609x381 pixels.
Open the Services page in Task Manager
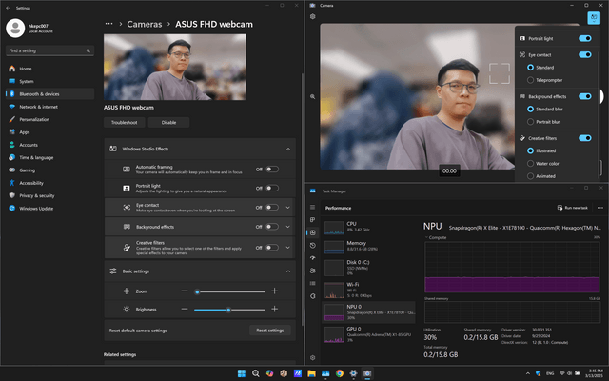(313, 296)
